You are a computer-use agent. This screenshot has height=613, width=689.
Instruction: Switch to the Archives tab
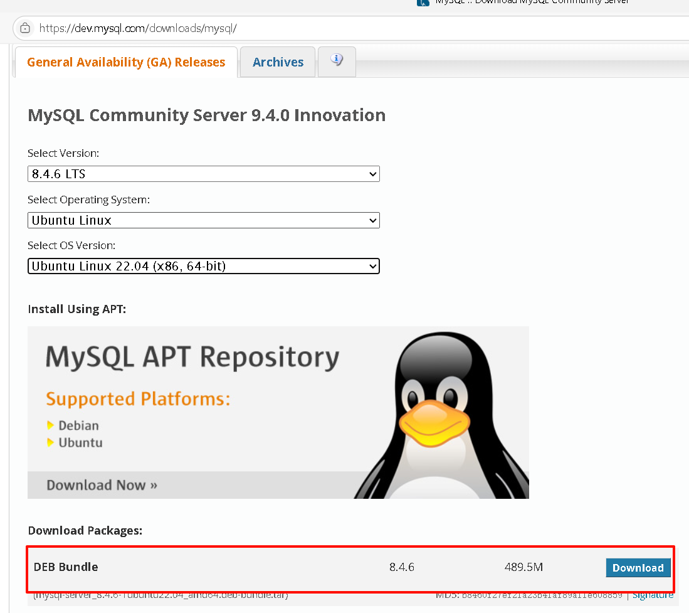click(x=277, y=61)
